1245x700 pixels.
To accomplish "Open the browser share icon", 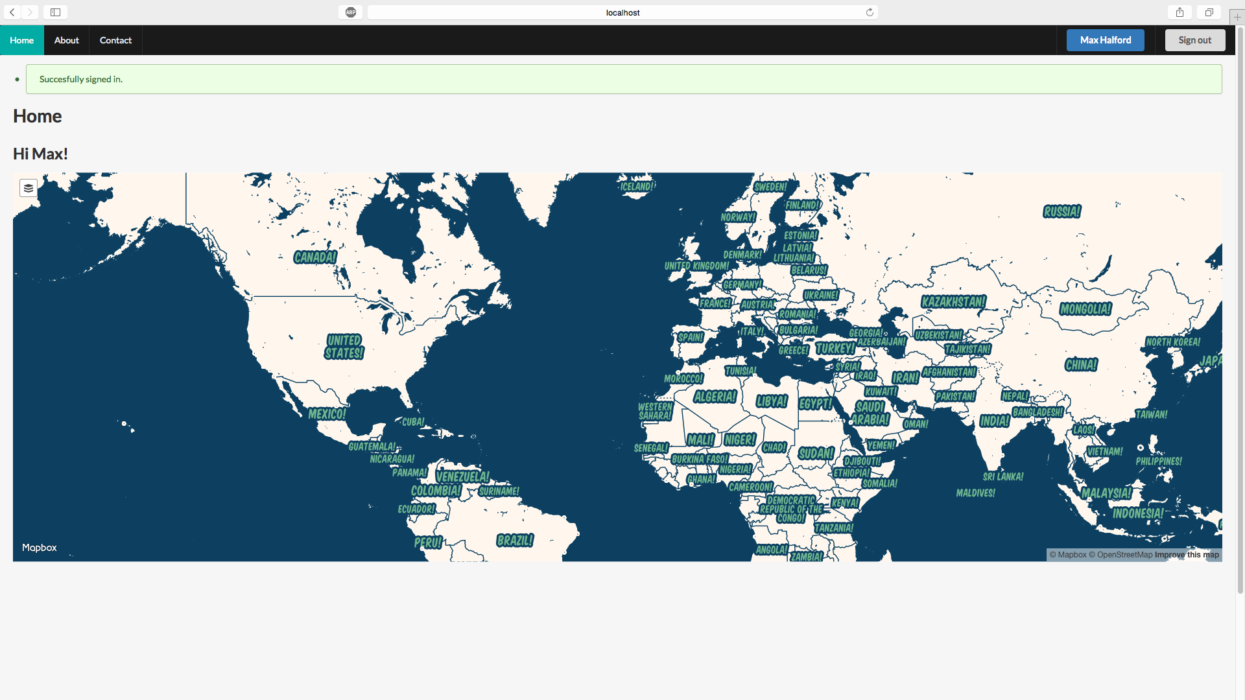I will (1180, 12).
